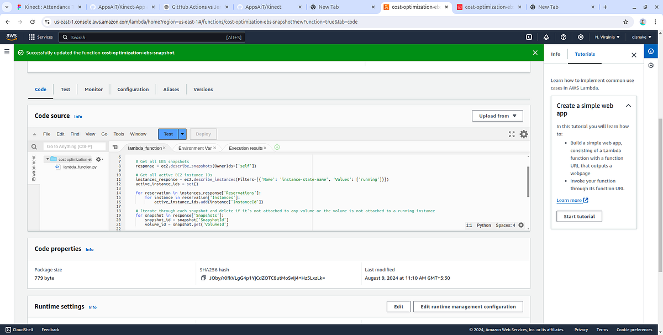Open the CloudShell icon in top navigation
Image resolution: width=663 pixels, height=335 pixels.
(529, 37)
